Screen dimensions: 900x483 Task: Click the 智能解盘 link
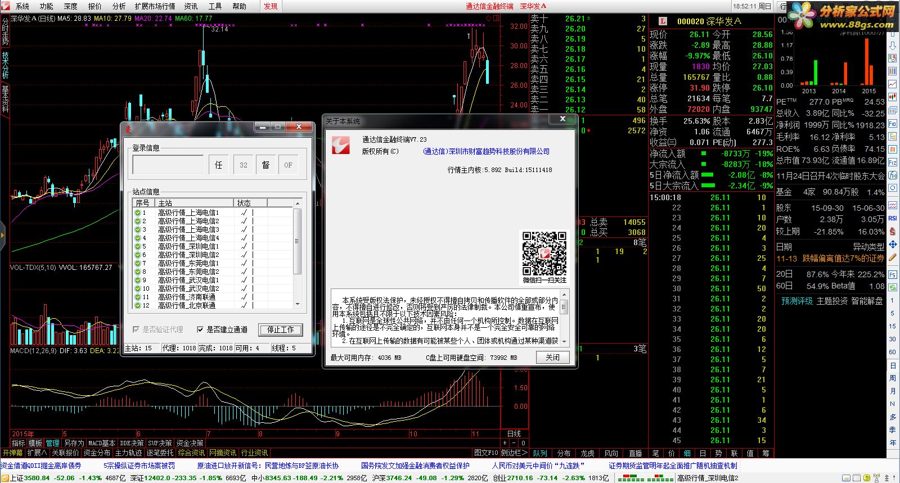867,301
